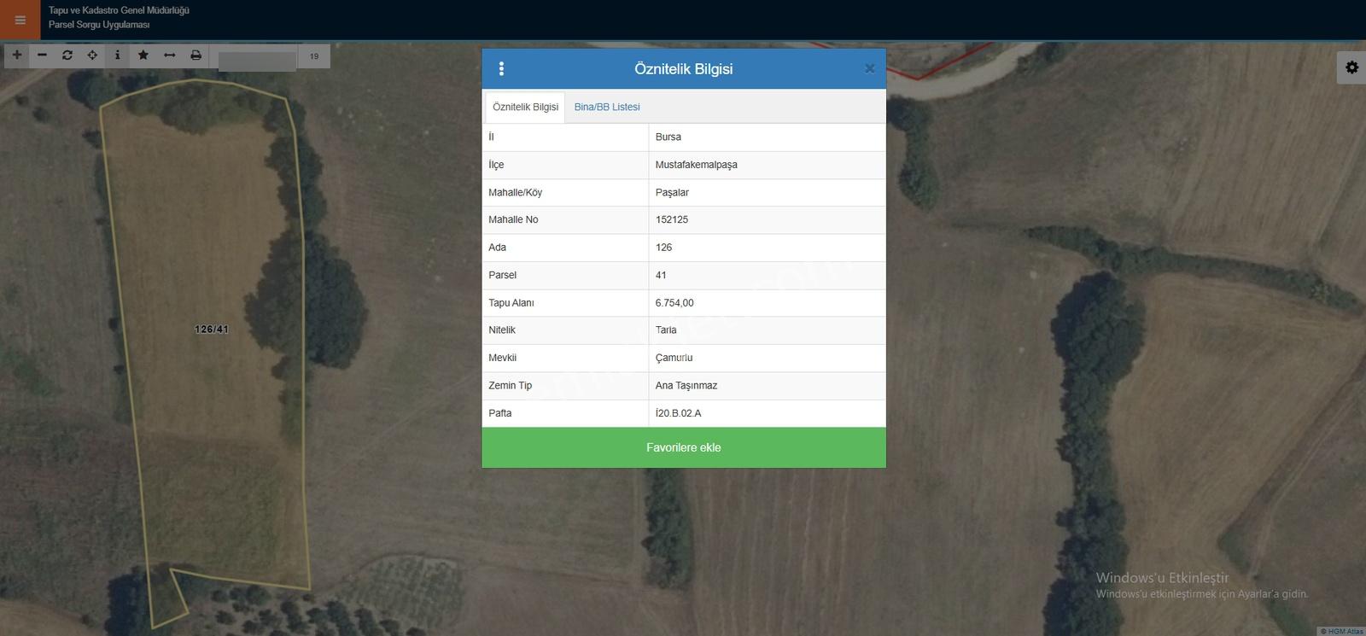This screenshot has height=636, width=1366.
Task: Close the Öznitelik Bilgisi dialog
Action: point(869,68)
